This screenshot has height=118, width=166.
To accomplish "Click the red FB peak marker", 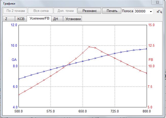I will pyautogui.click(x=89, y=47).
